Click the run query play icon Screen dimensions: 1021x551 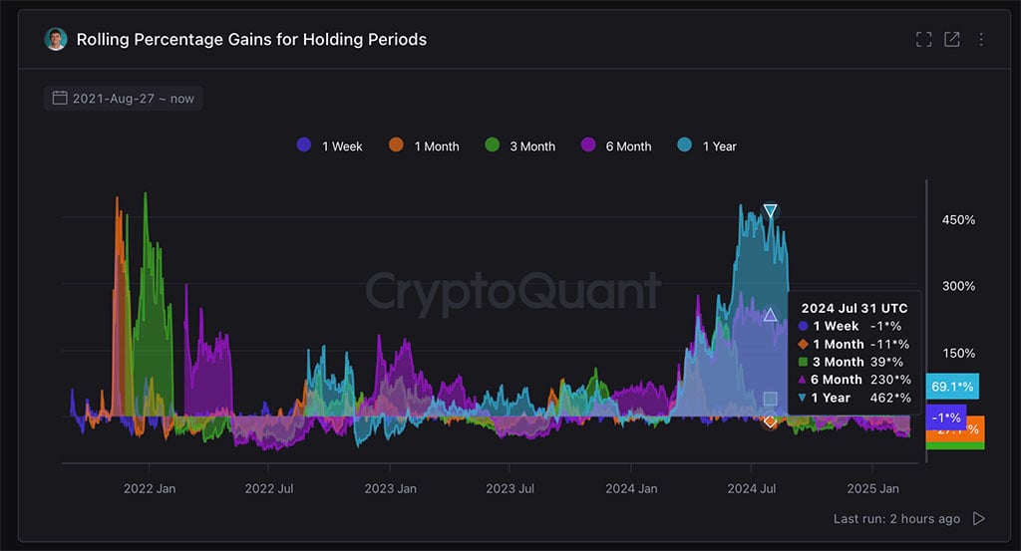979,518
